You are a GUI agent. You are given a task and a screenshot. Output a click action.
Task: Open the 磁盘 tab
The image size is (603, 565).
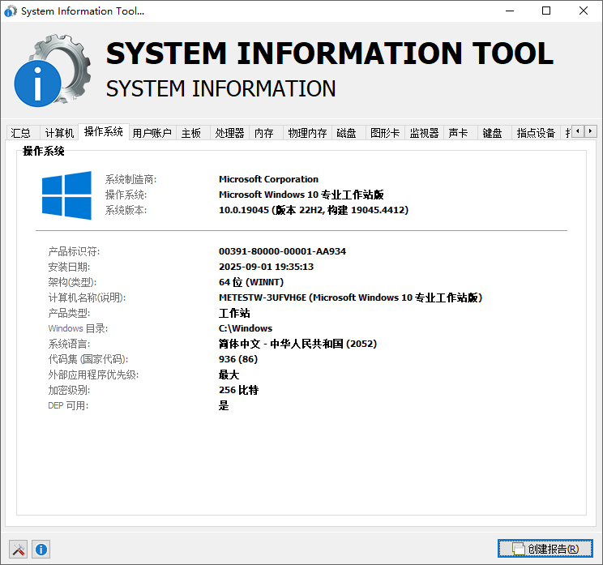pos(349,133)
